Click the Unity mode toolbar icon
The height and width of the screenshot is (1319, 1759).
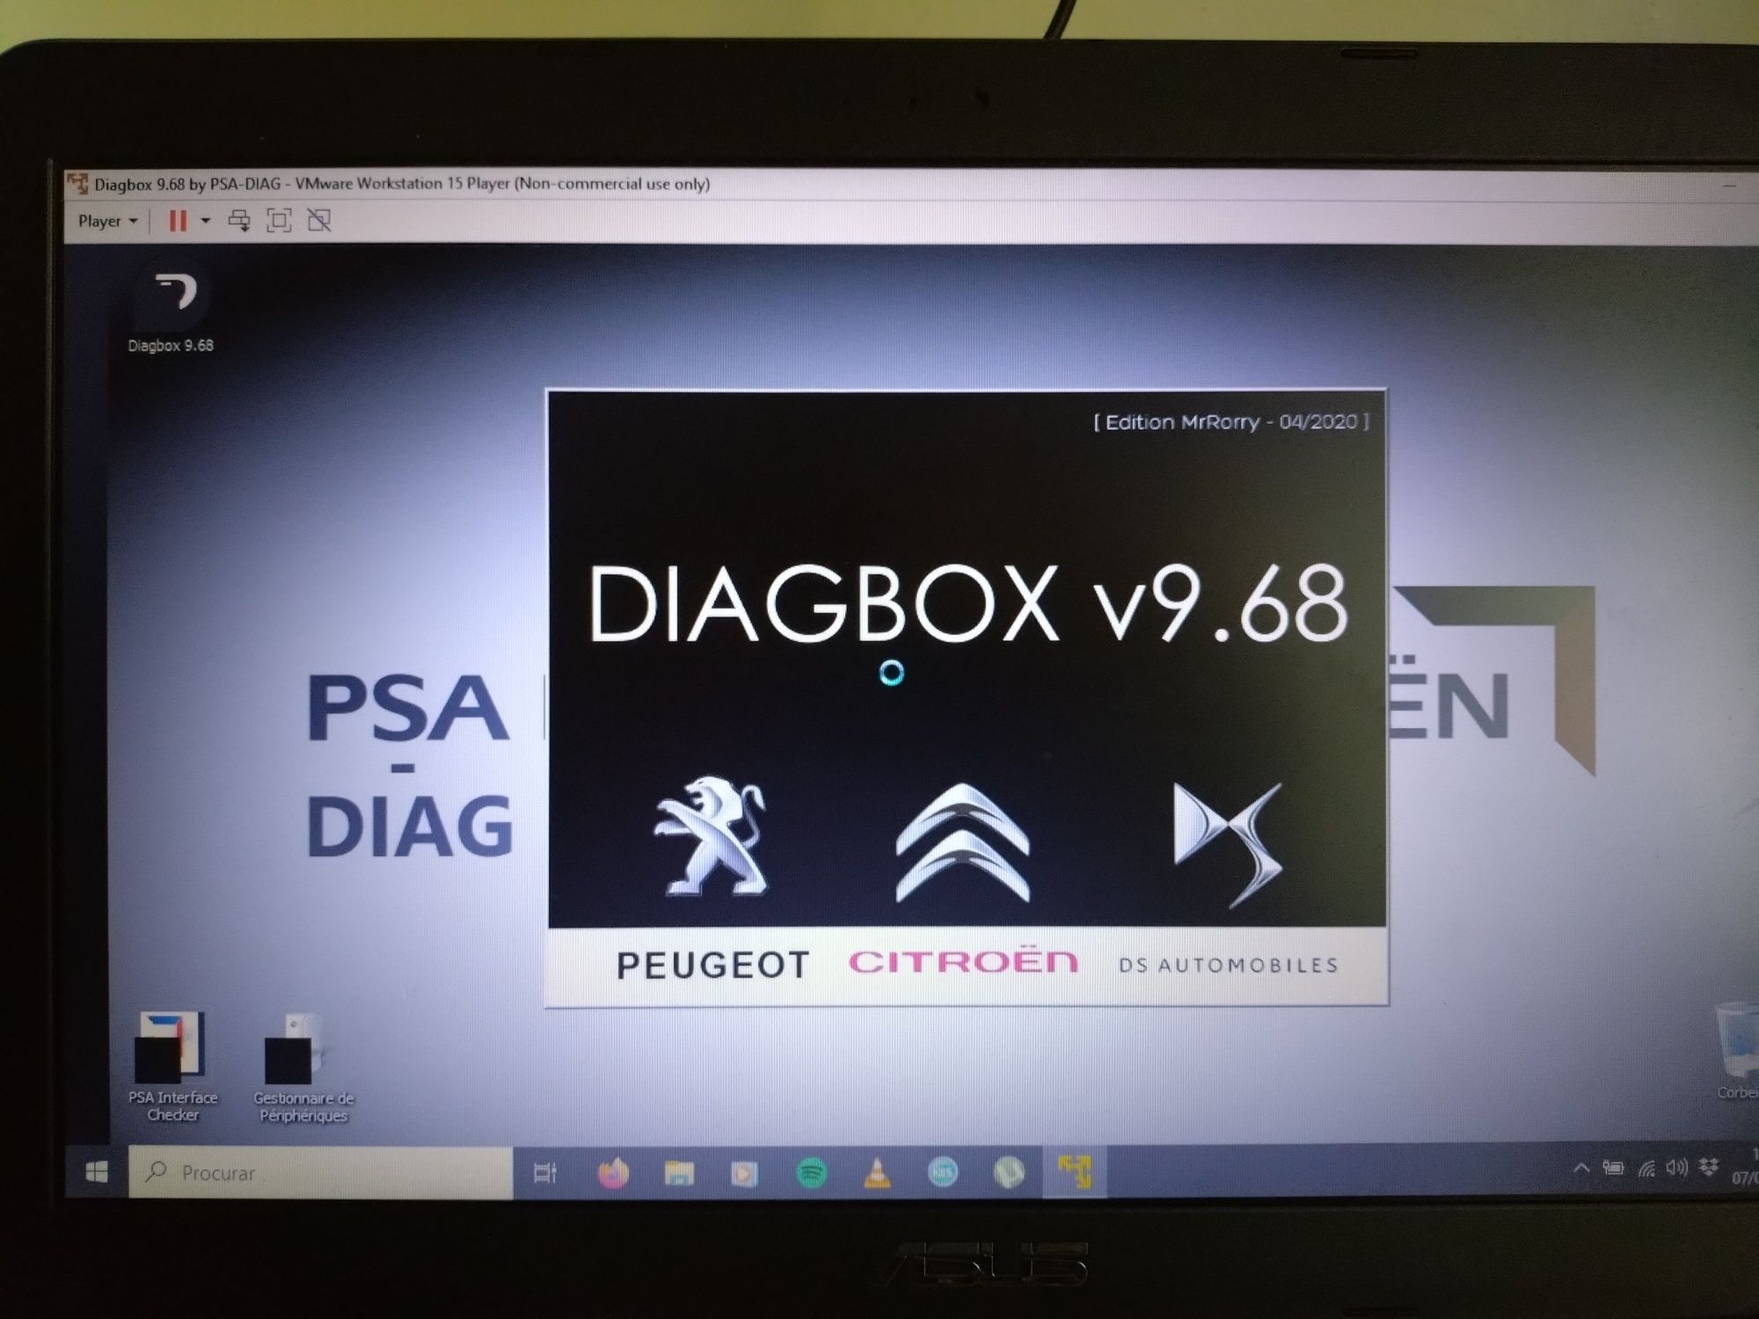pyautogui.click(x=319, y=221)
